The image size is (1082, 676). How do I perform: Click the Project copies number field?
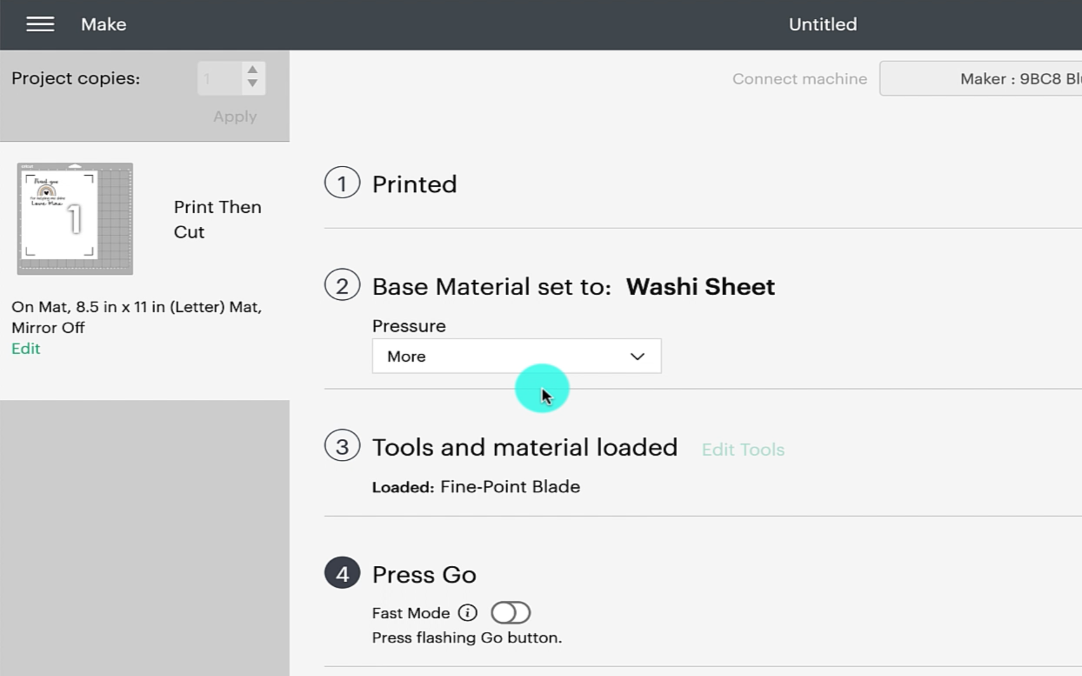tap(219, 78)
